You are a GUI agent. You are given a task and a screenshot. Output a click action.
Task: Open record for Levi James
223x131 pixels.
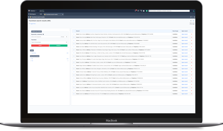tap(184, 88)
